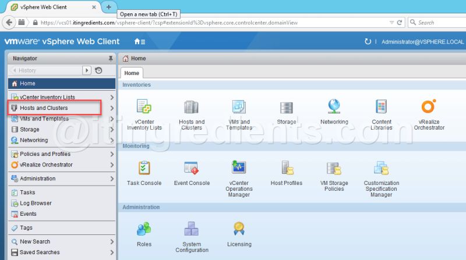Open vCenter Operations Manager icon
The image size is (466, 260).
pyautogui.click(x=239, y=167)
